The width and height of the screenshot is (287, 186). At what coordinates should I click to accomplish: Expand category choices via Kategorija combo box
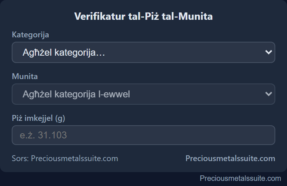point(143,52)
